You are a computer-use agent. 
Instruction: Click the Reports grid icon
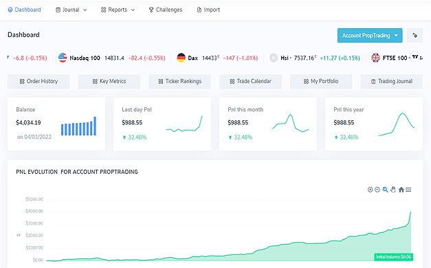(x=103, y=10)
